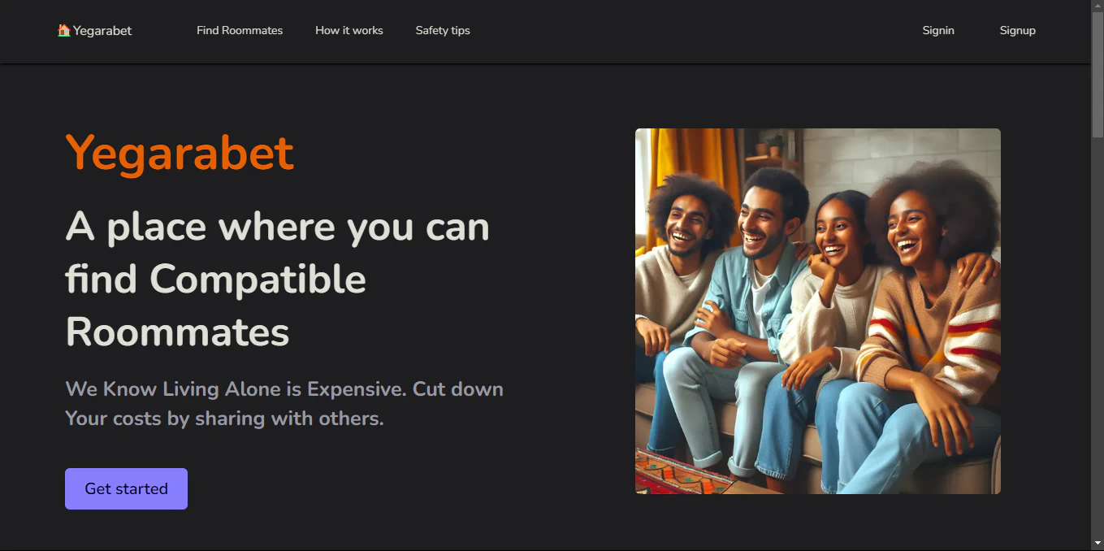
Task: Click the Yegarabet brand name in navbar
Action: 102,31
